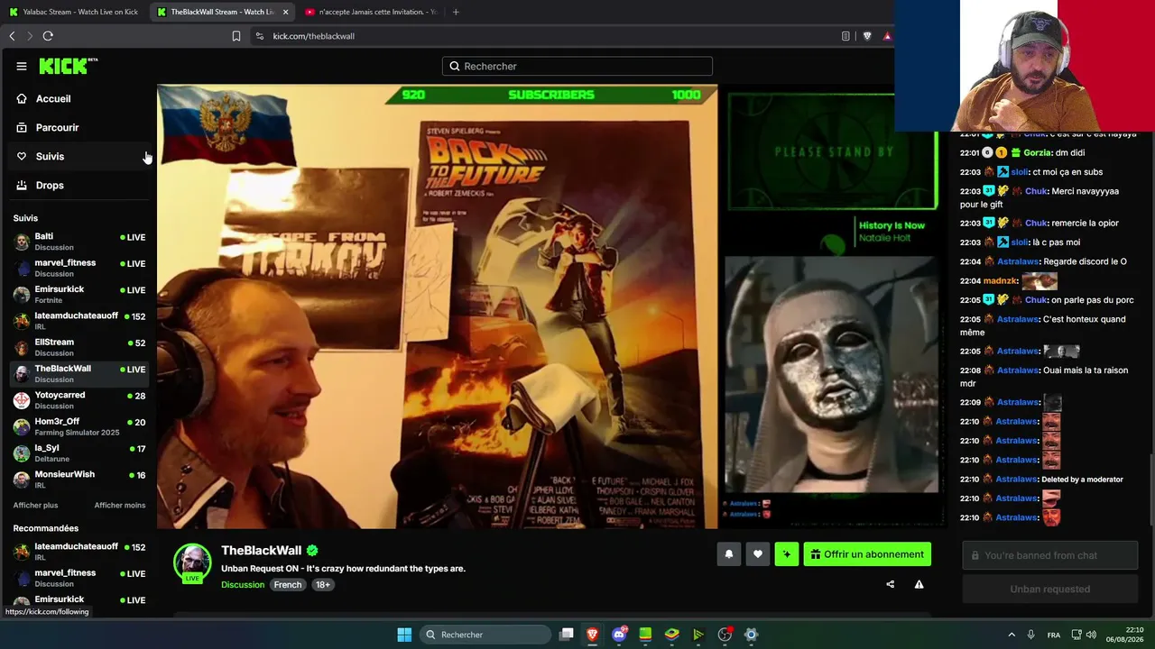Screen dimensions: 1155x649
Task: Show hidden system tray icons
Action: pyautogui.click(x=1012, y=635)
